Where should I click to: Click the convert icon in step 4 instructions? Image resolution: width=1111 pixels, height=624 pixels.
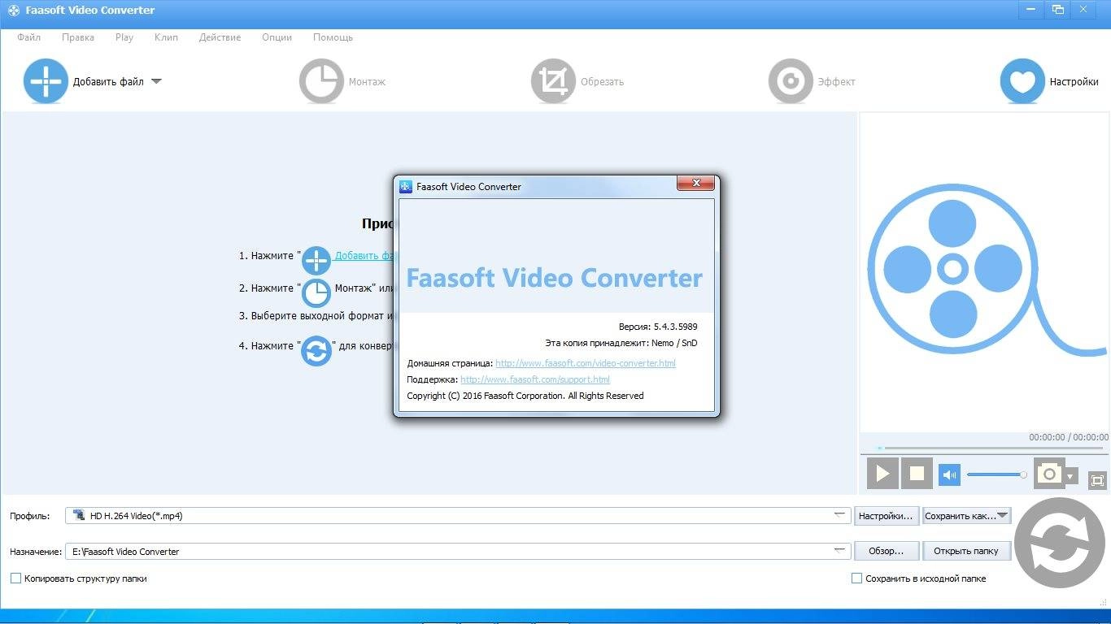point(316,351)
